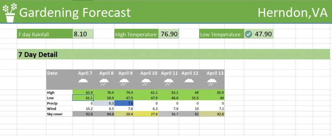Image resolution: width=332 pixels, height=136 pixels.
Task: Click the weather icon under April 11
Action: pyautogui.click(x=168, y=81)
